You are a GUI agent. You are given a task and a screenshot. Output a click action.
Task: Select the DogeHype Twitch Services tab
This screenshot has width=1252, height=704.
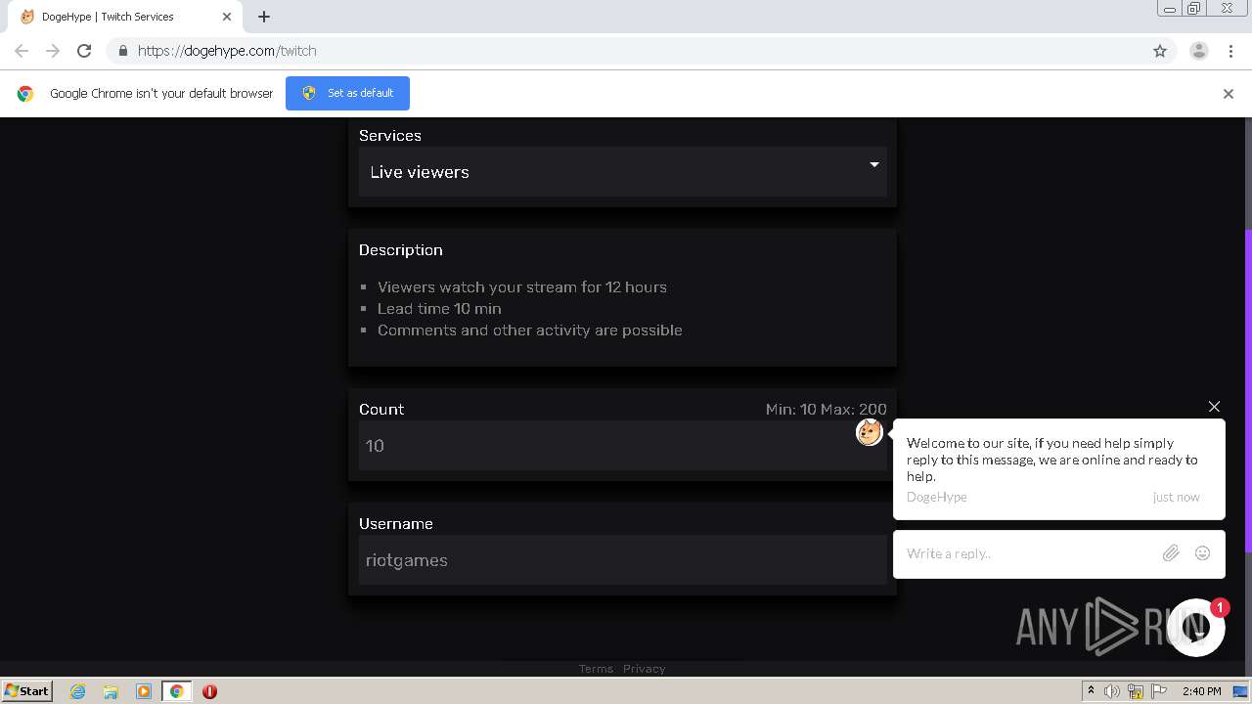(x=124, y=17)
